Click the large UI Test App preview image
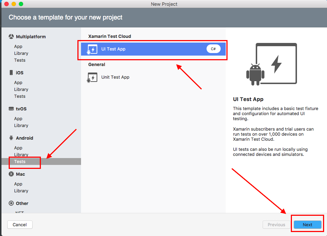The width and height of the screenshot is (327, 236). (x=272, y=64)
